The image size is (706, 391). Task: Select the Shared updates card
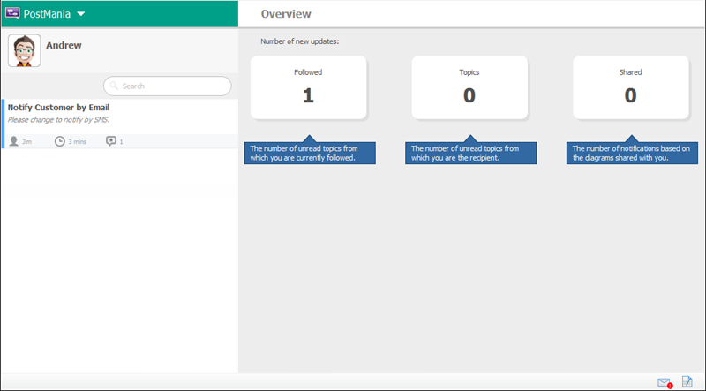point(630,87)
